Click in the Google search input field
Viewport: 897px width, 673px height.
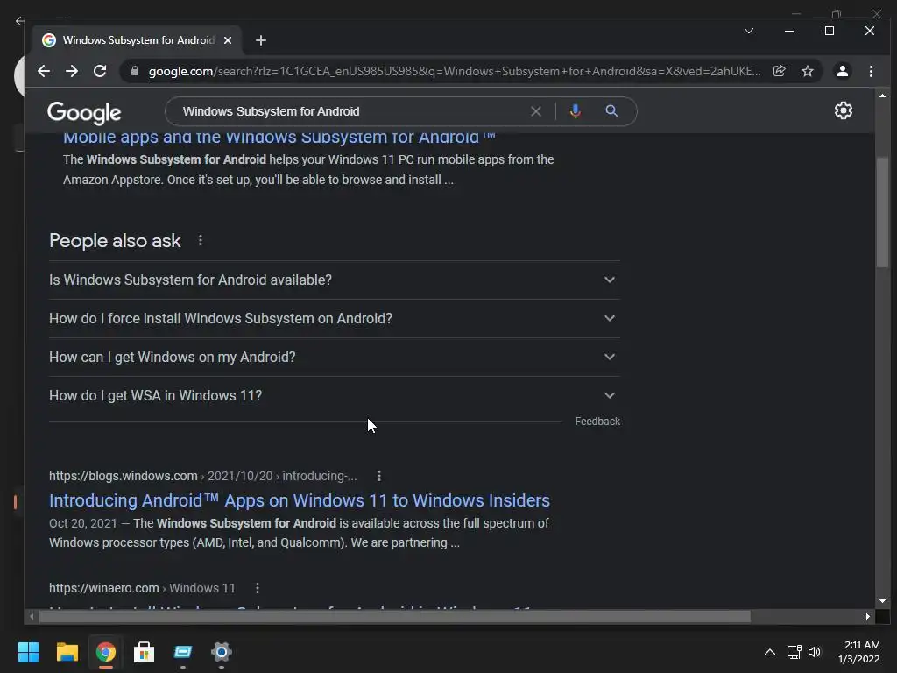click(x=352, y=111)
